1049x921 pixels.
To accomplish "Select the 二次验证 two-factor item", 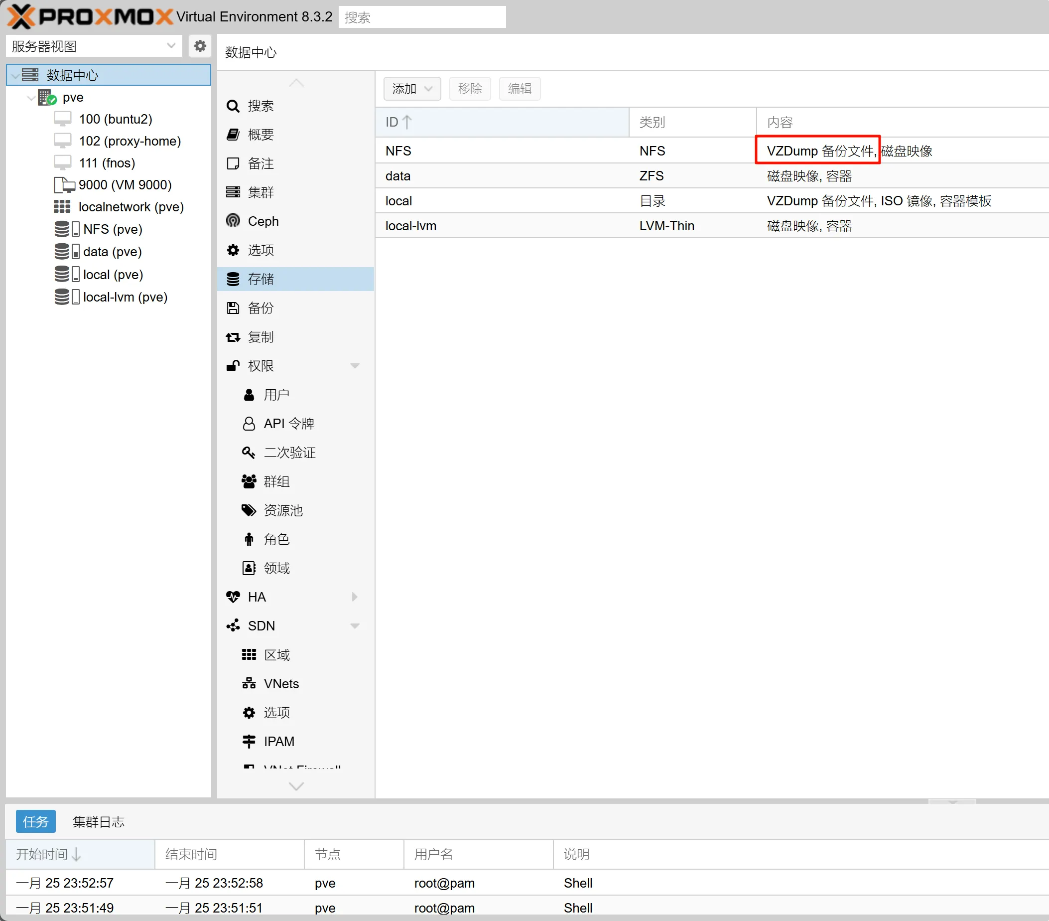I will click(x=289, y=453).
